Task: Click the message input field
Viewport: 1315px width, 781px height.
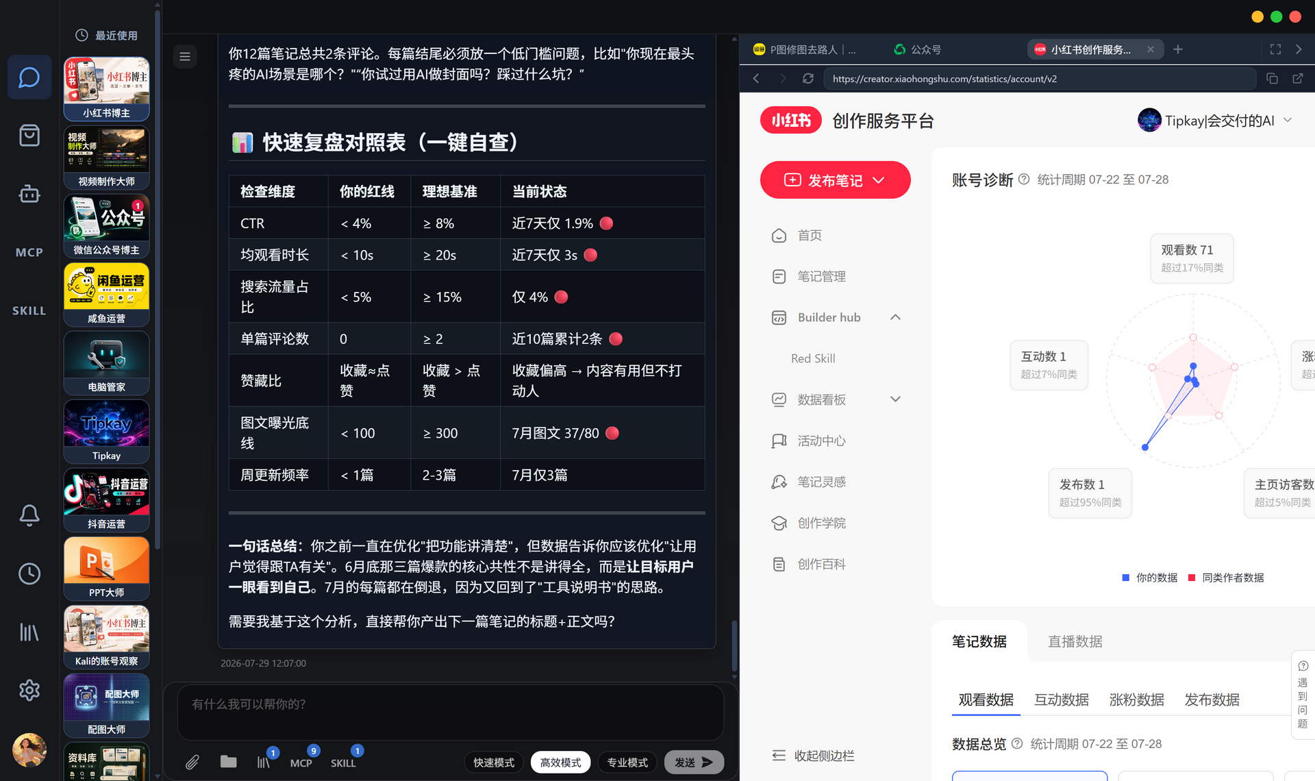Action: (451, 711)
